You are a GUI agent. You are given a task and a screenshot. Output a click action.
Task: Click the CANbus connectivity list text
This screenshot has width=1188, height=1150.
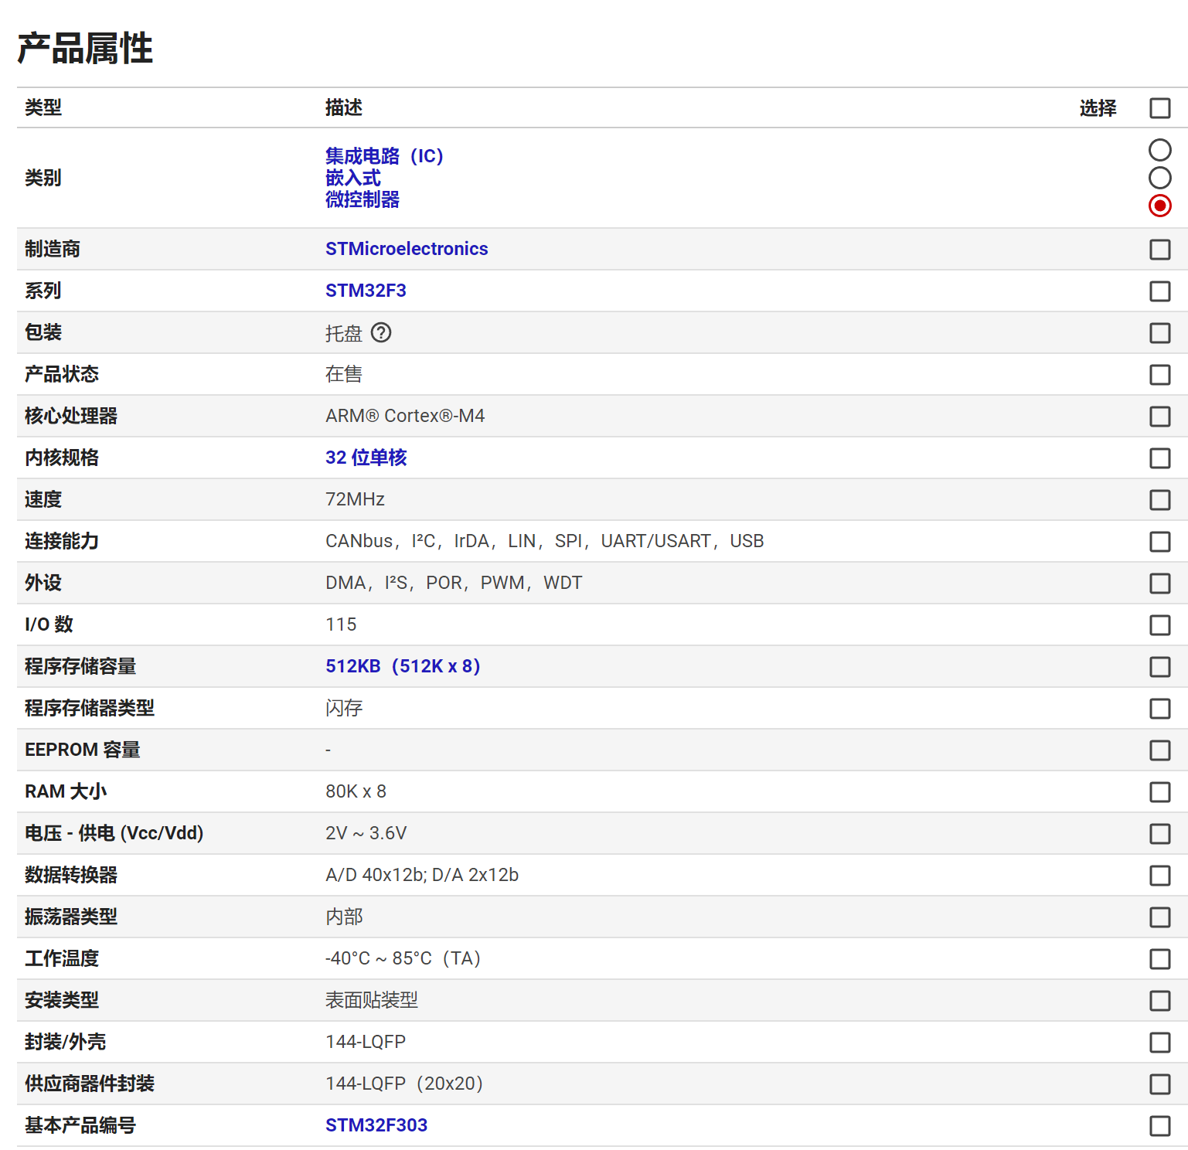[545, 541]
